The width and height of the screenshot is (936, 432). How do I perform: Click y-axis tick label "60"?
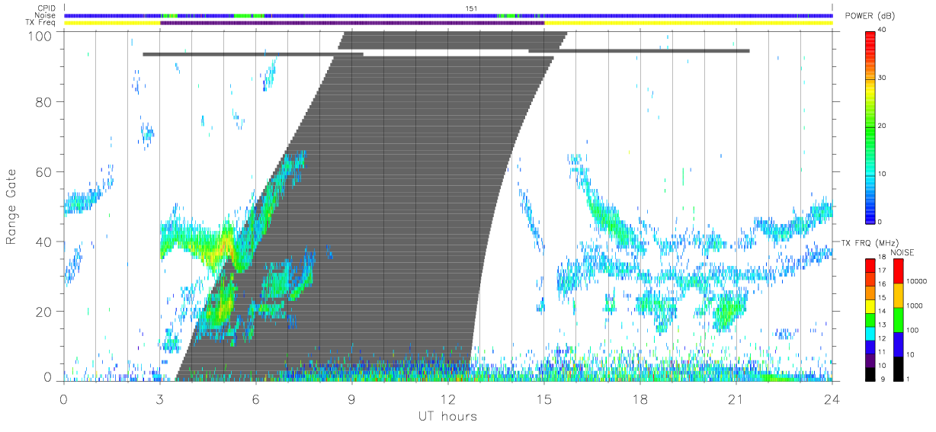pos(44,172)
